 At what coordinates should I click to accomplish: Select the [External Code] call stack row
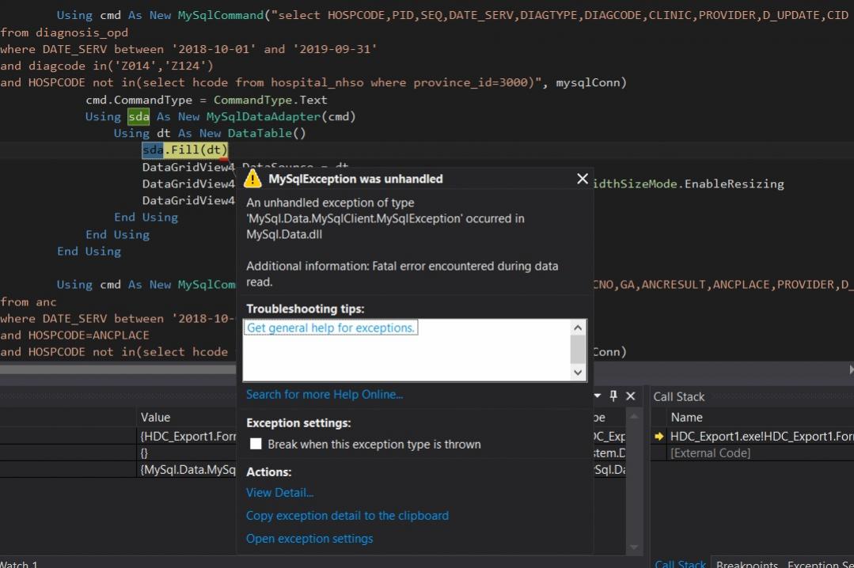pyautogui.click(x=710, y=453)
